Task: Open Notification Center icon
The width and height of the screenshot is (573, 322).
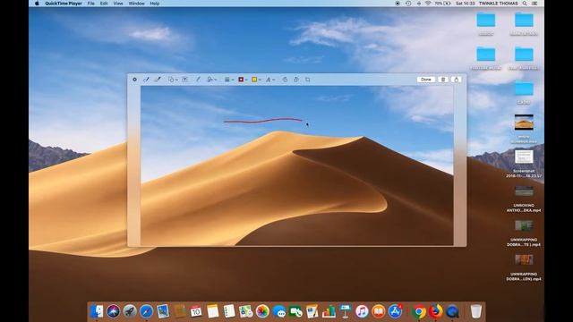Action: click(x=535, y=4)
